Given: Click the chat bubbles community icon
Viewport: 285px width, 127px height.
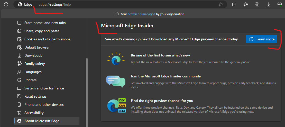Looking at the screenshot, I should 116,81.
